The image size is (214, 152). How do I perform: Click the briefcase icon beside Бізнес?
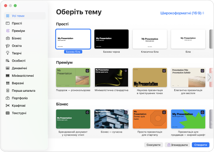(x=8, y=38)
